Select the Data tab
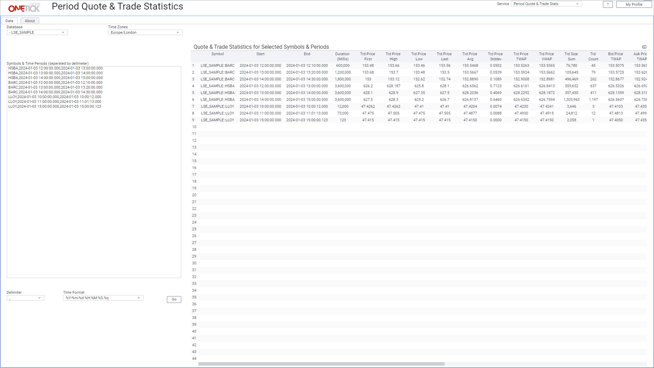This screenshot has width=654, height=368. pos(9,21)
